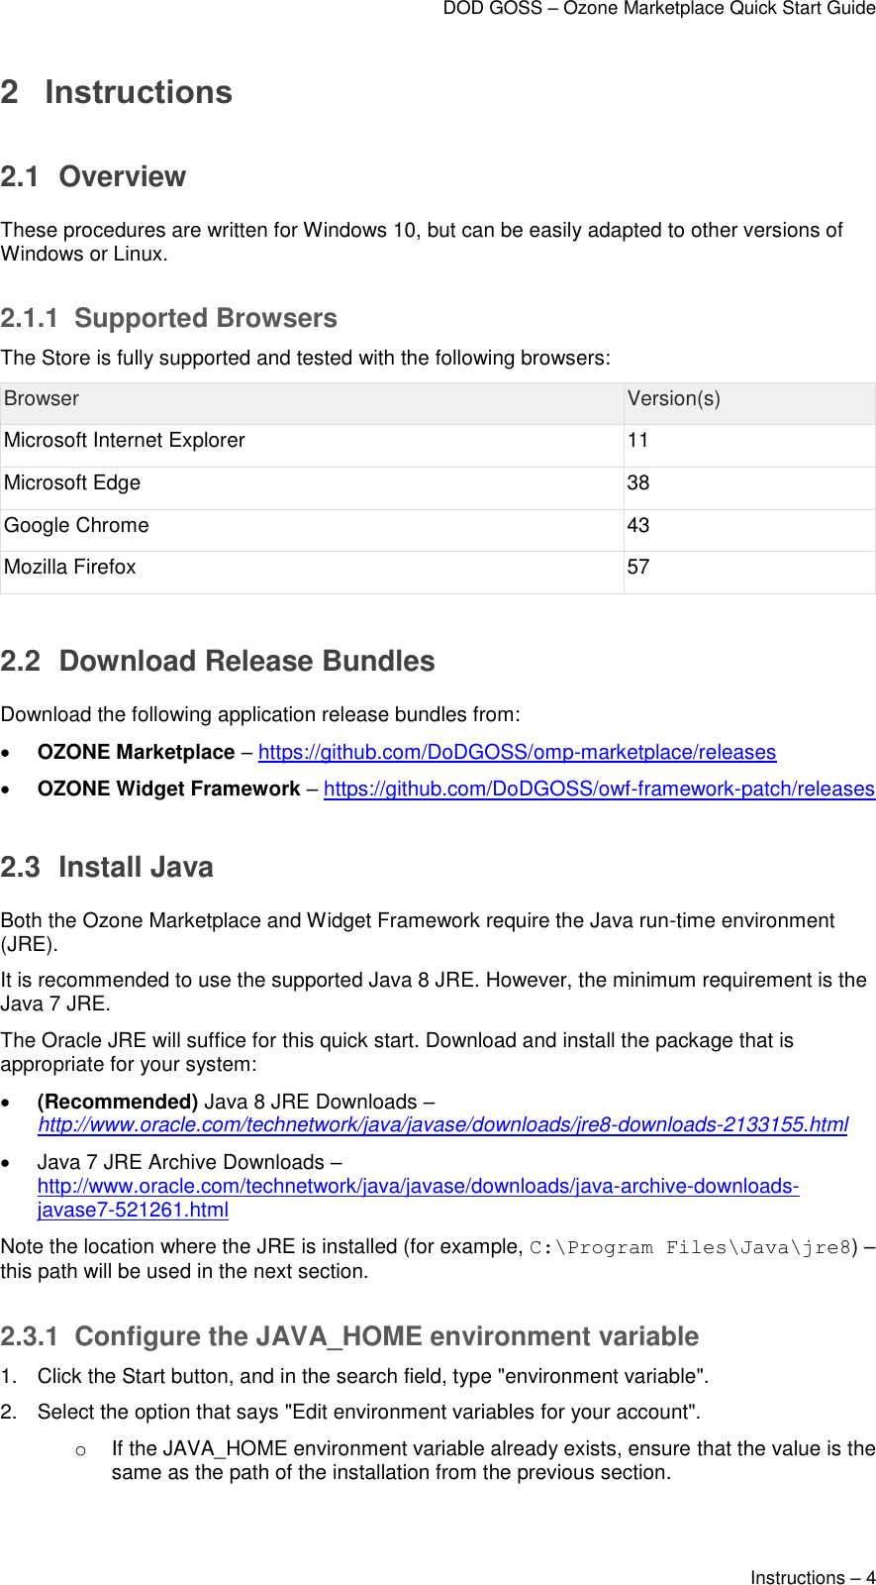
Task: Click the '2 Instructions' heading
Action: click(x=117, y=92)
